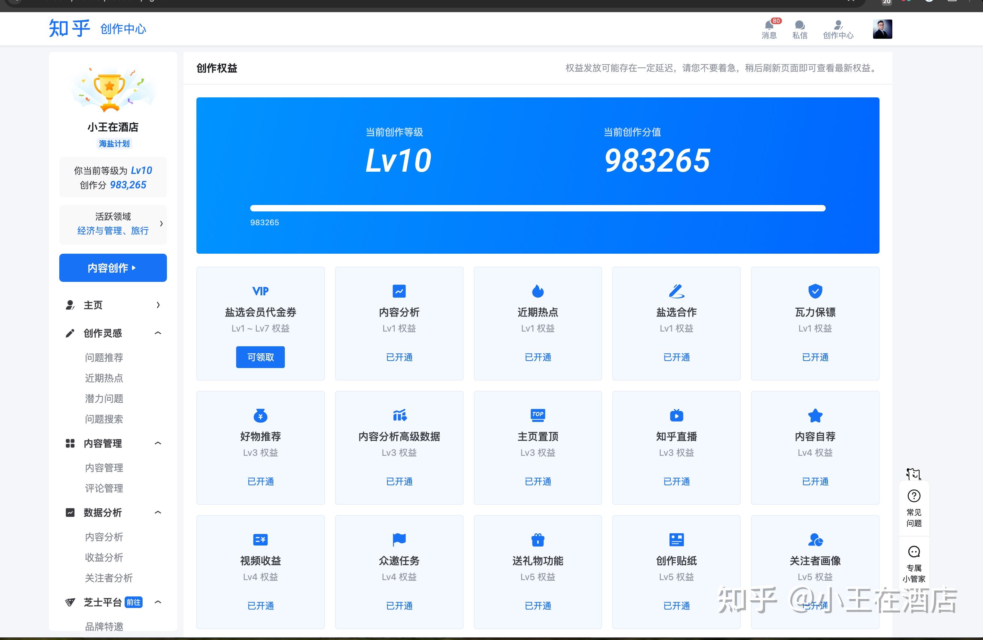The image size is (983, 640).
Task: Click the star icon on 内容自荐 card
Action: [815, 415]
